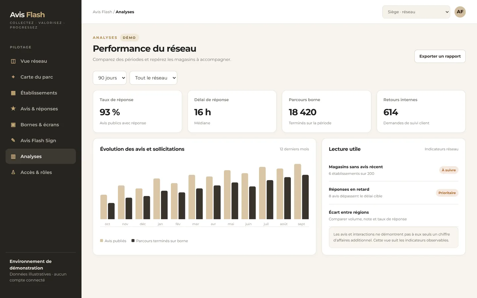Click the Carte du parc star icon

[13, 77]
